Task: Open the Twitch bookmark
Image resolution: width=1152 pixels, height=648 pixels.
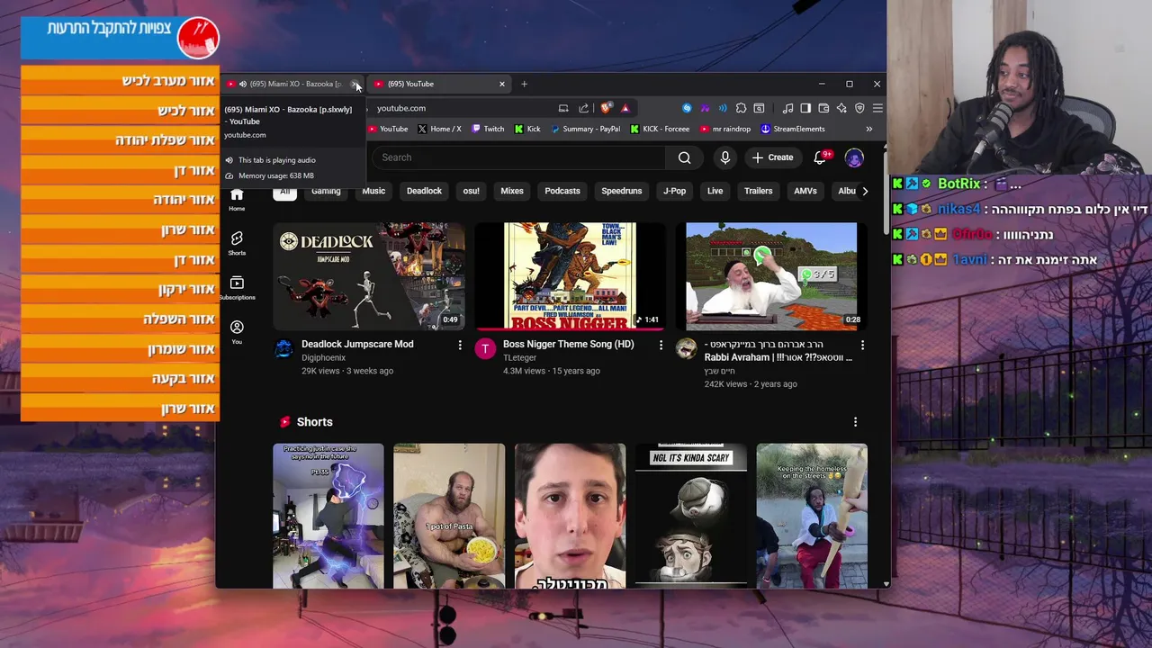Action: tap(488, 129)
